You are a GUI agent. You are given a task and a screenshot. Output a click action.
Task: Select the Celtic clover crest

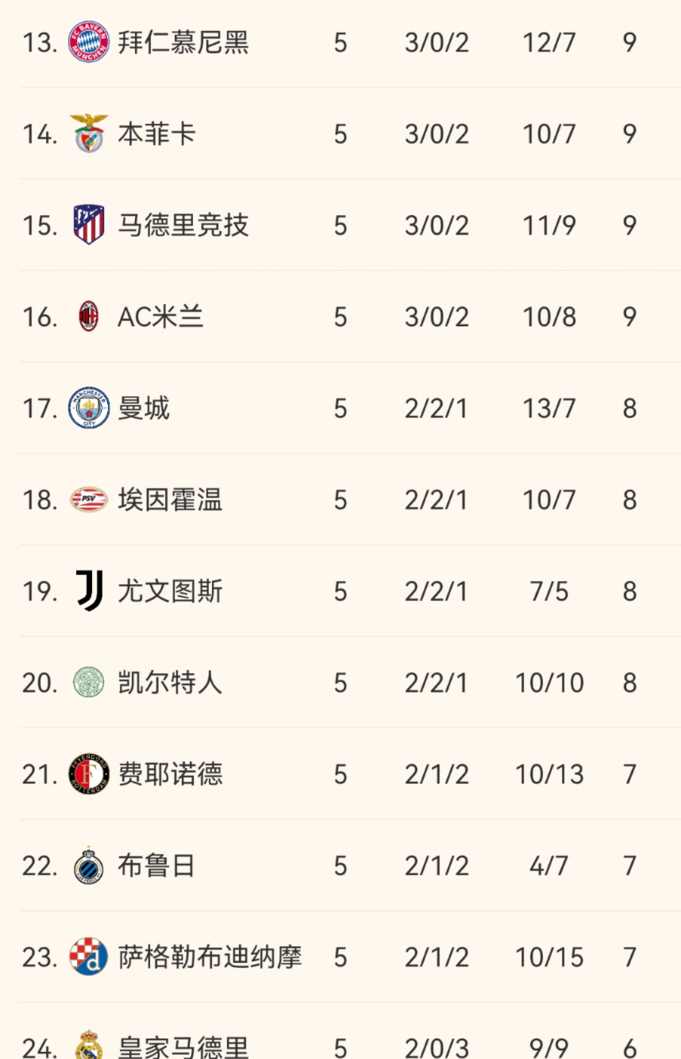pos(89,682)
